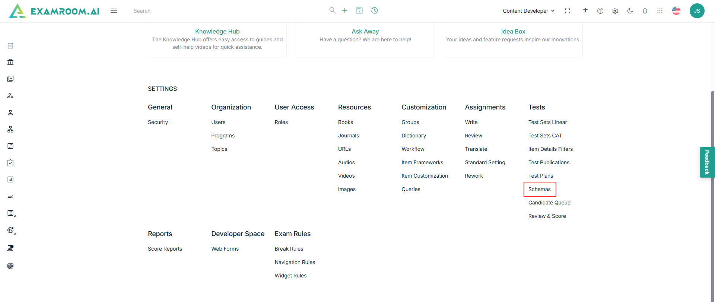
Task: Enter fullscreen mode via expand icon
Action: [x=568, y=11]
